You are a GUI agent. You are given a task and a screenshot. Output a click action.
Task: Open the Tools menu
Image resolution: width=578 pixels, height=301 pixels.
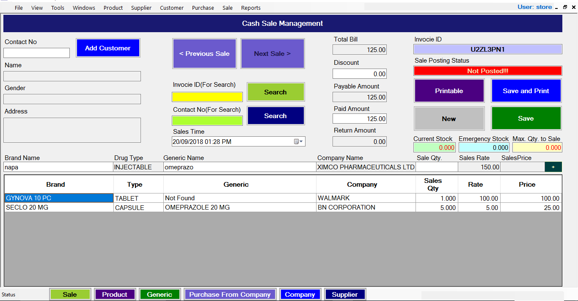point(58,8)
